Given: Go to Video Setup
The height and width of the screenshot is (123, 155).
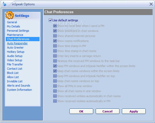Looking at the screenshot, I should [x=15, y=60].
